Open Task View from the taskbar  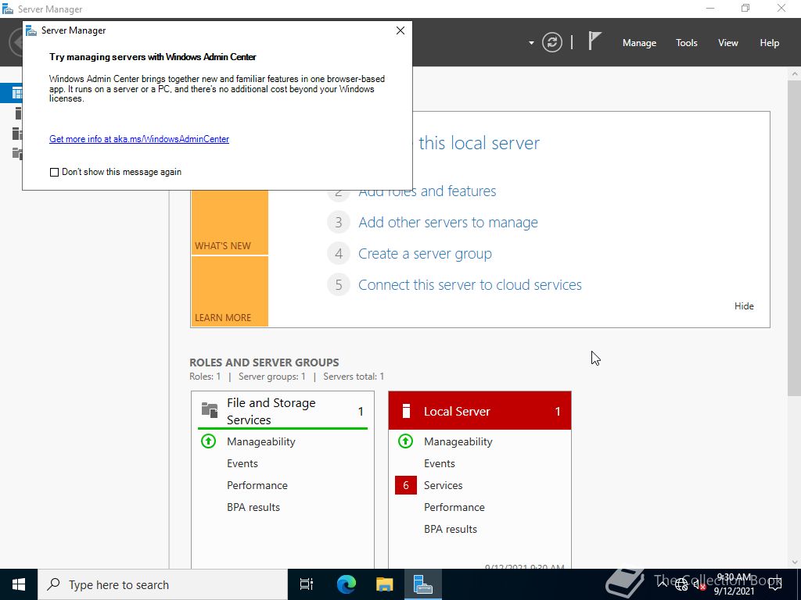pos(307,584)
